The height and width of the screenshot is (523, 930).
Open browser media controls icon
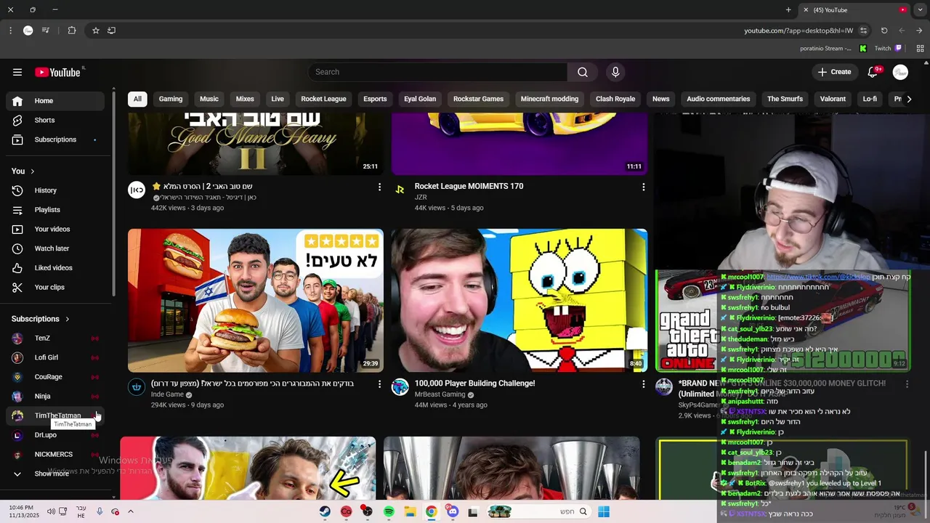(46, 31)
